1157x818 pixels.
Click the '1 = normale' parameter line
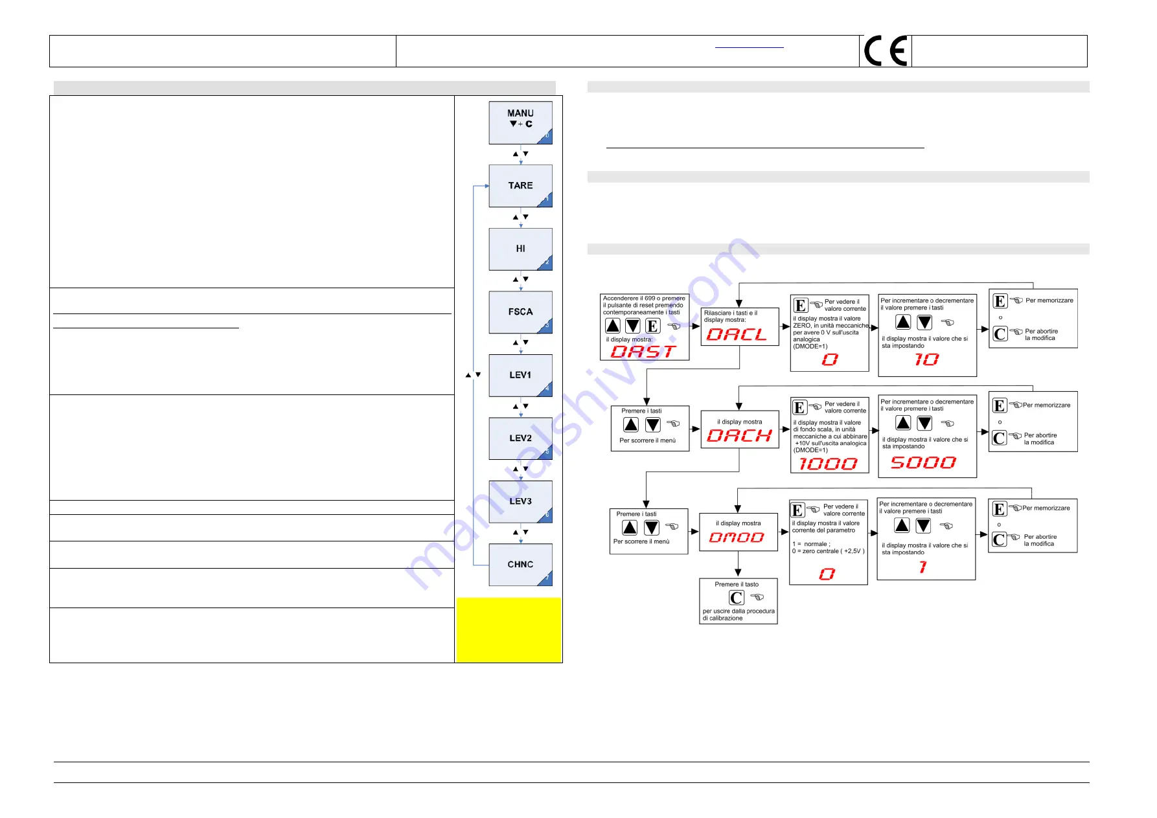pos(811,544)
